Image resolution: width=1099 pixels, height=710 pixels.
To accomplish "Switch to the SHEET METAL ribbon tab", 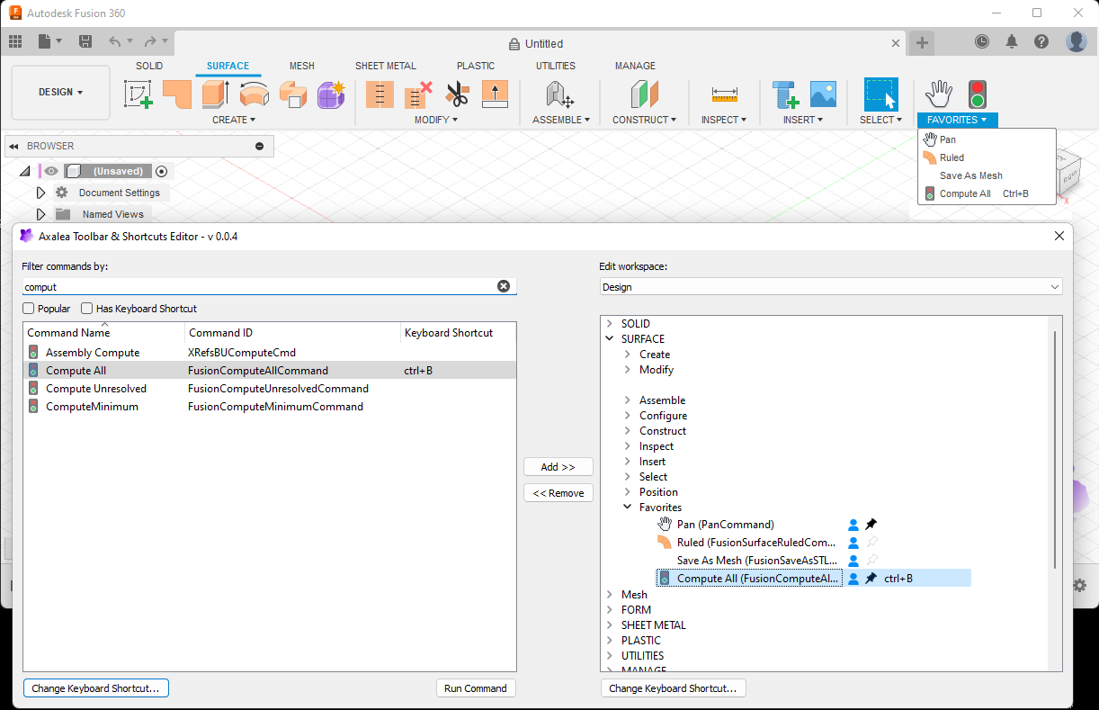I will click(x=386, y=66).
